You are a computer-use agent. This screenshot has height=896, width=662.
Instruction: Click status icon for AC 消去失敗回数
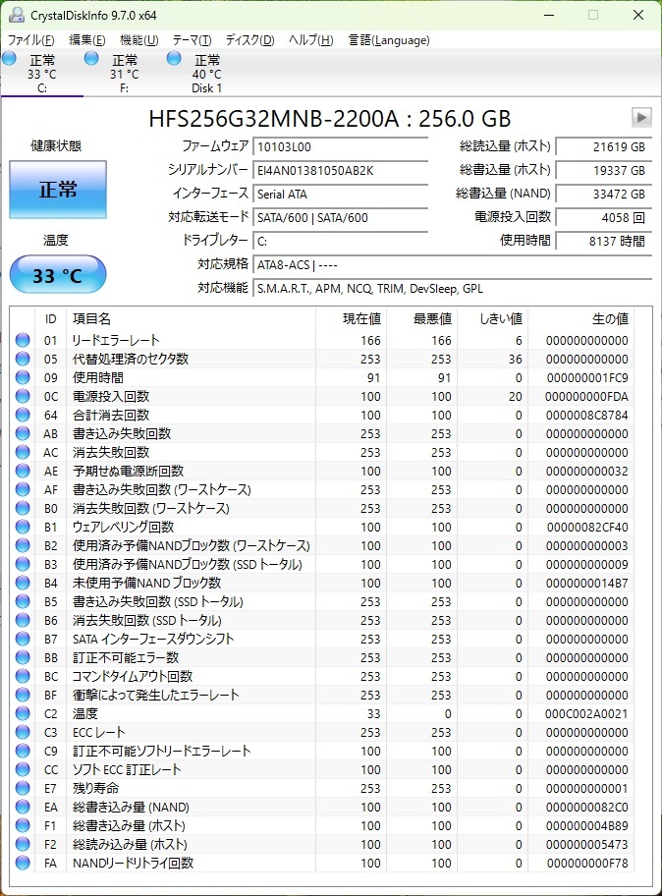tap(23, 452)
